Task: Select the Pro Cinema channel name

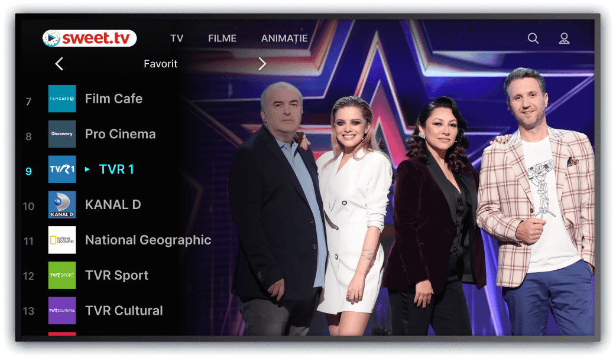Action: pos(120,134)
